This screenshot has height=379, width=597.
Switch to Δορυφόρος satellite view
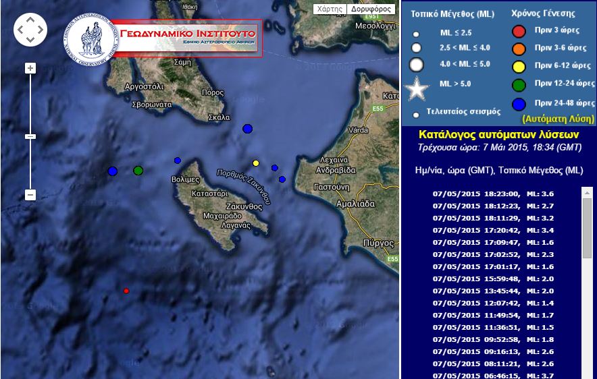[x=371, y=9]
